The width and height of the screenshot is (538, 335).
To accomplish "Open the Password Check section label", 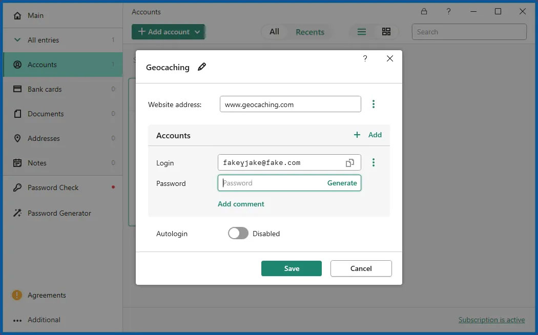I will tap(53, 187).
